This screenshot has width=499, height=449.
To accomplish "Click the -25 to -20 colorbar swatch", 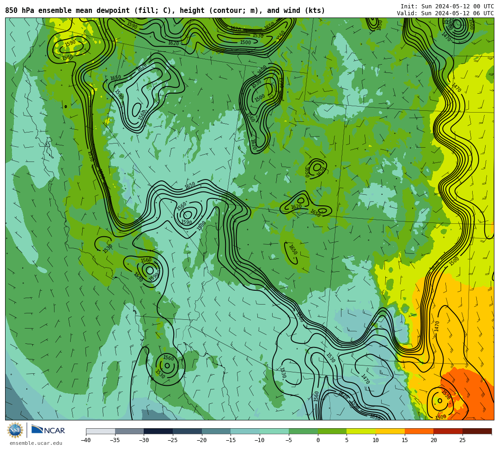I will click(x=188, y=431).
